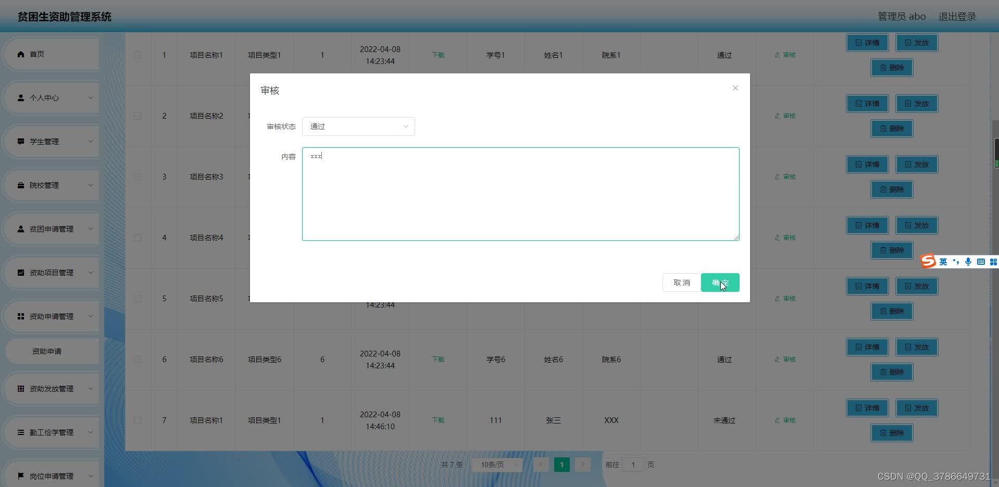
Task: Click the next page arrow in pagination
Action: coord(583,465)
